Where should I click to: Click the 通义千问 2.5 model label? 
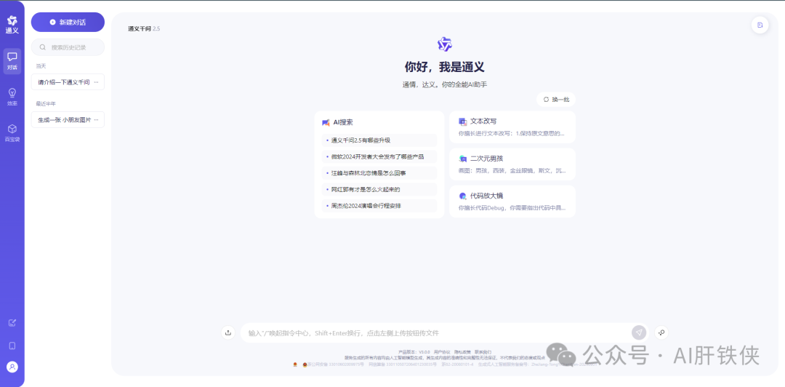point(144,28)
